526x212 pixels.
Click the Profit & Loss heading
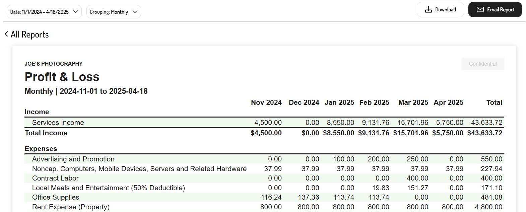pyautogui.click(x=62, y=77)
